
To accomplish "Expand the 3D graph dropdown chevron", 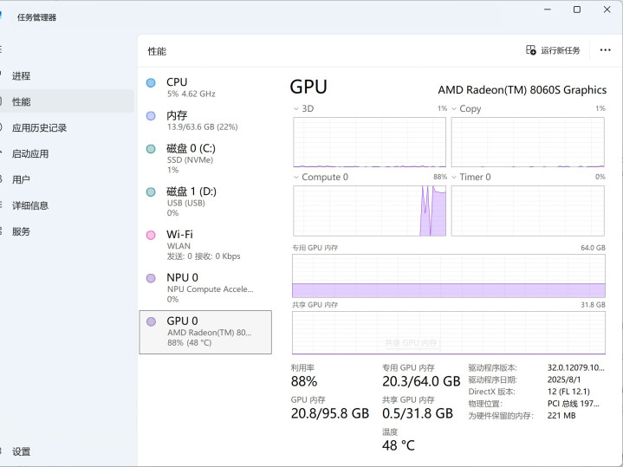I will (x=295, y=109).
